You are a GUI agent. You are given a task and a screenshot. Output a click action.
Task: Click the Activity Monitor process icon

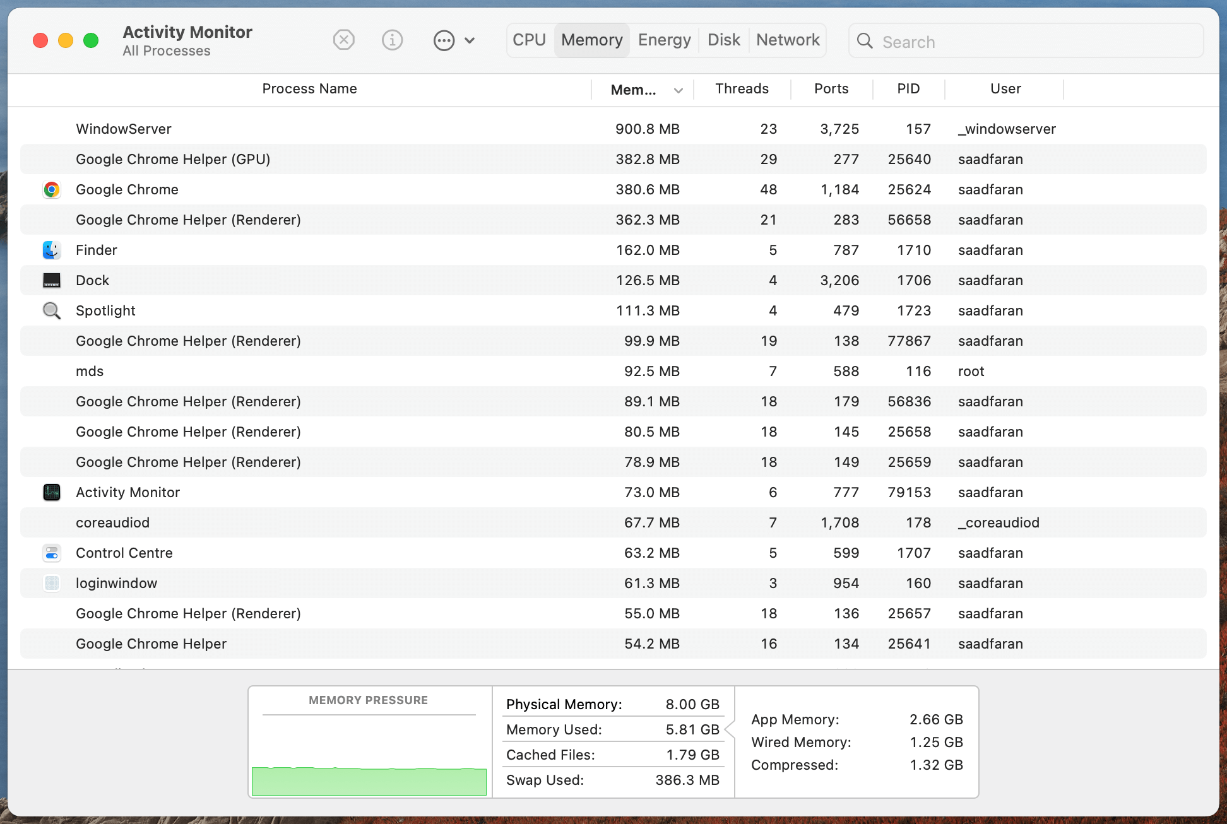(52, 492)
